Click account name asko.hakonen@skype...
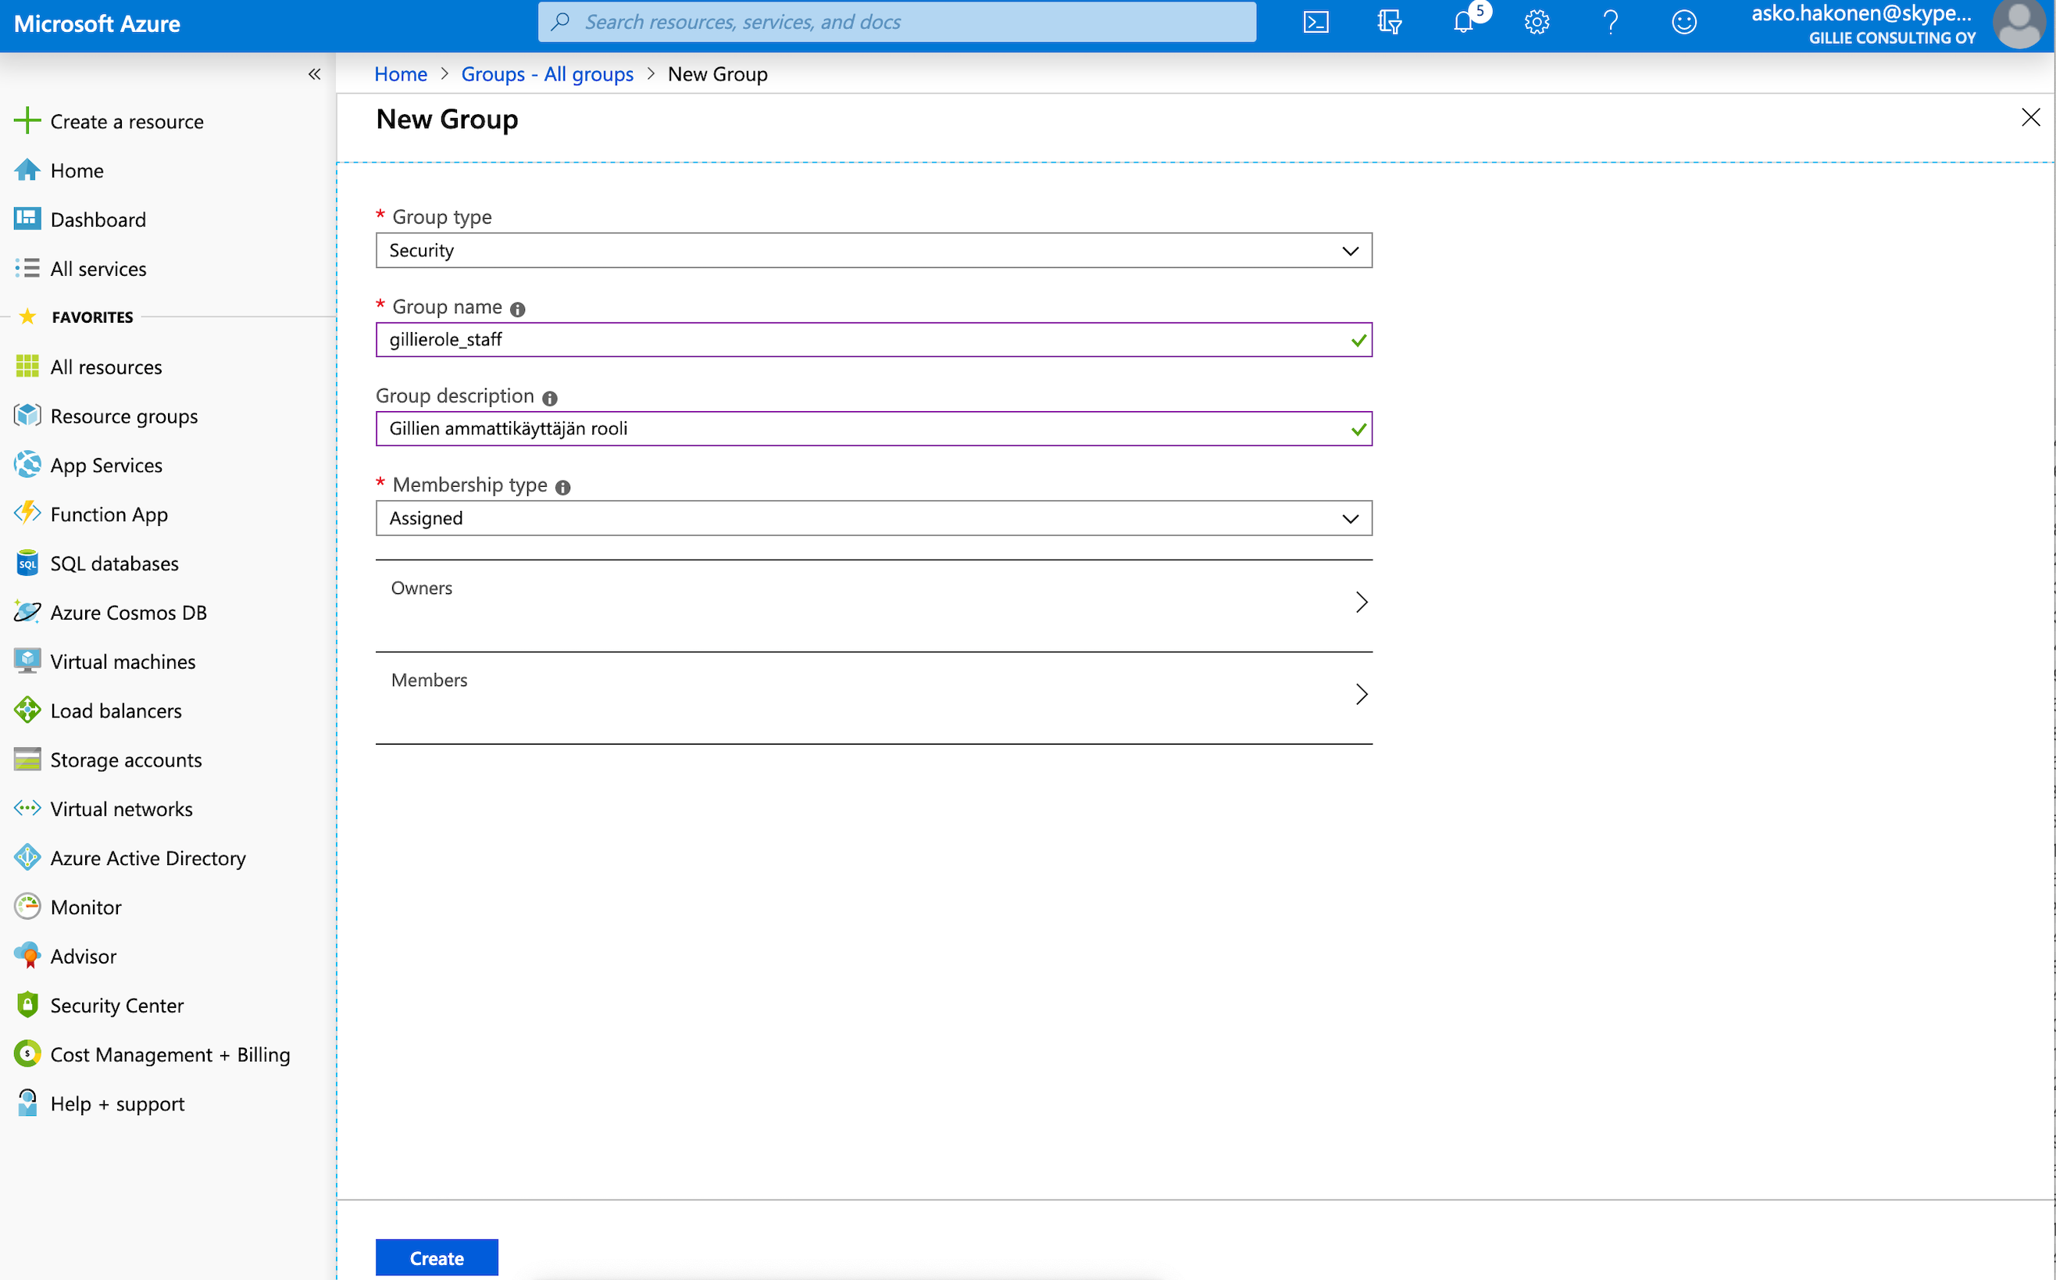Viewport: 2056px width, 1280px height. [x=1861, y=13]
